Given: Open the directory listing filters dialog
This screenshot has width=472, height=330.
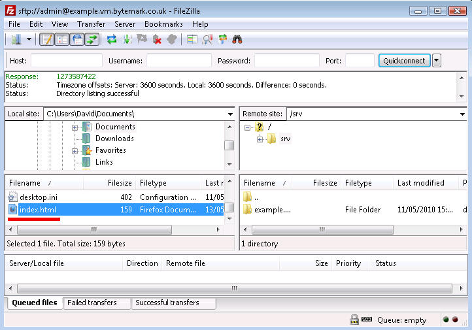Looking at the screenshot, I should [x=192, y=39].
